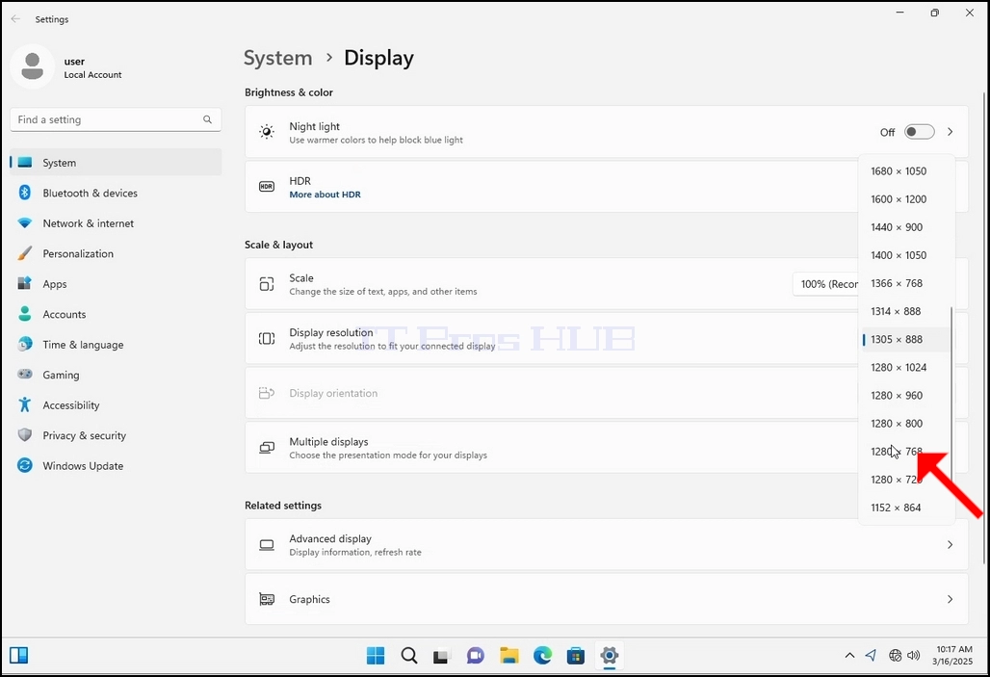Open Privacy & security settings

tap(116, 435)
